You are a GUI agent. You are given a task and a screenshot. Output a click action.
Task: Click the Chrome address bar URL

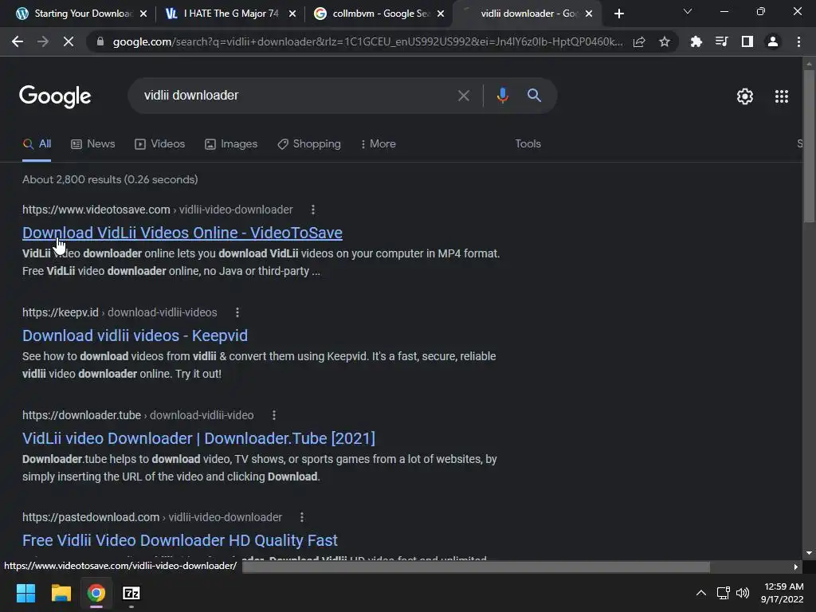tap(367, 41)
